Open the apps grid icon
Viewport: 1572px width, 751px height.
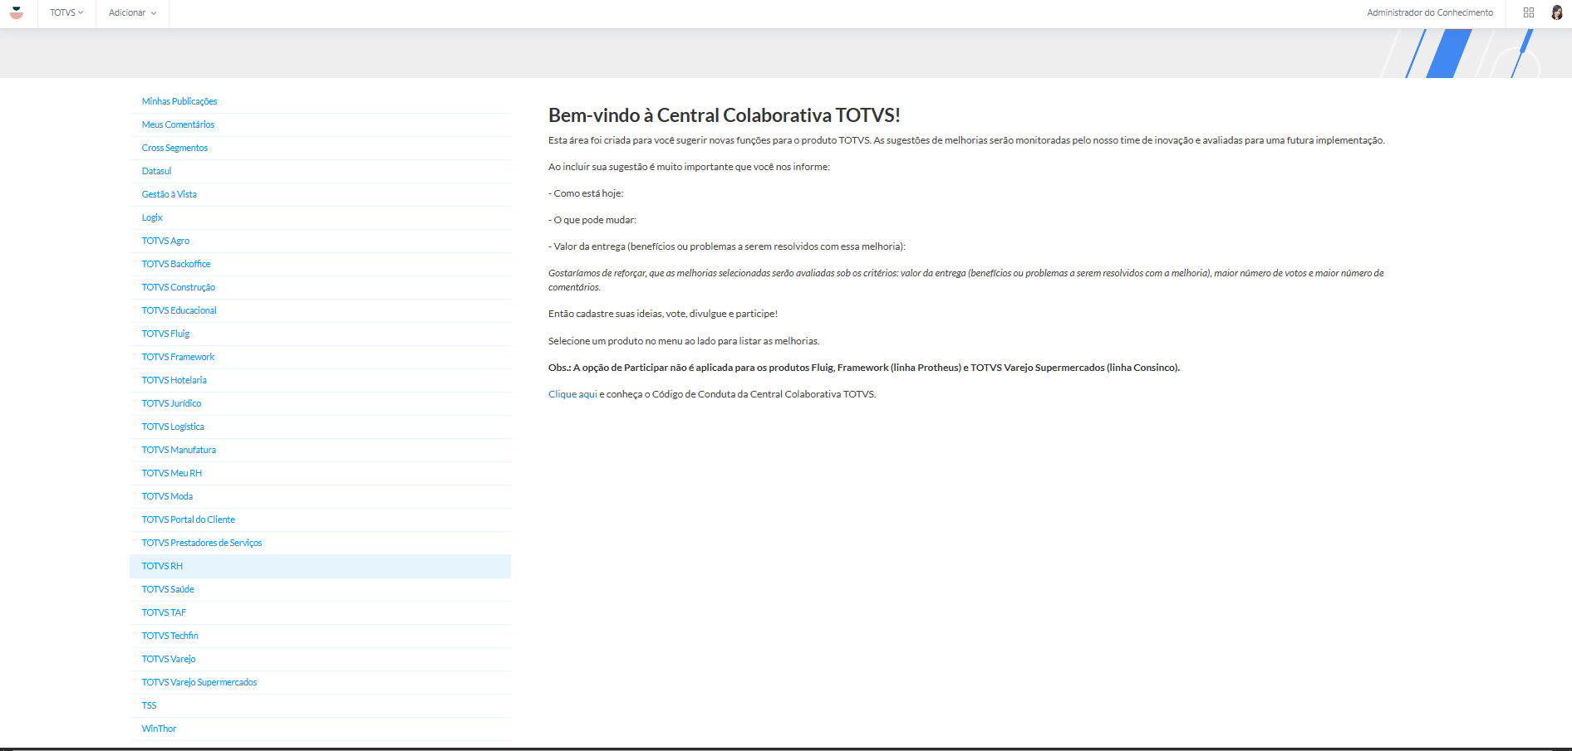pyautogui.click(x=1529, y=12)
